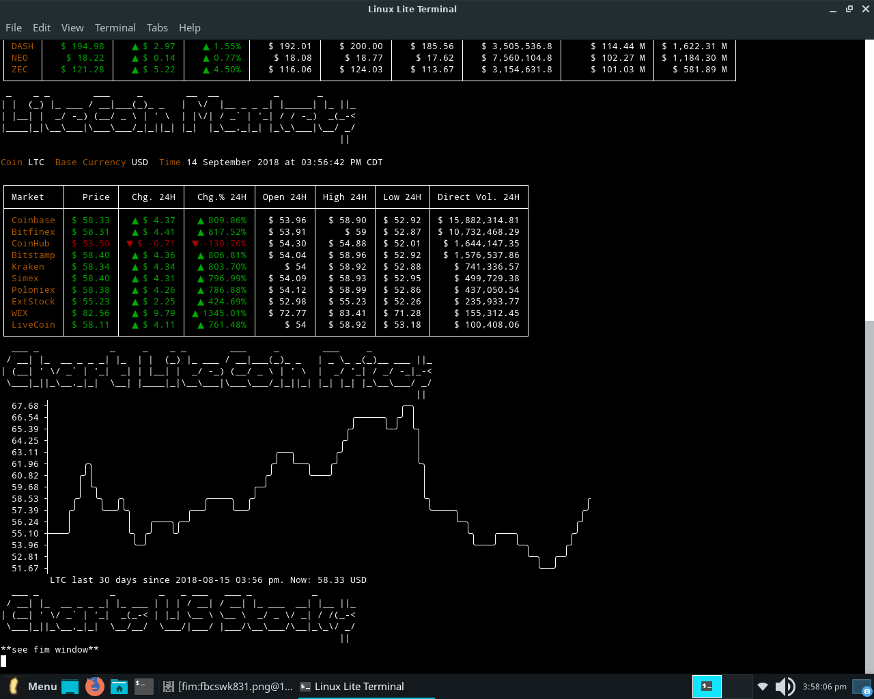The height and width of the screenshot is (699, 874).
Task: Click the WEX market name
Action: click(20, 313)
